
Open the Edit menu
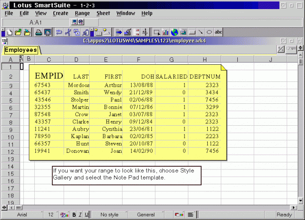(24, 13)
